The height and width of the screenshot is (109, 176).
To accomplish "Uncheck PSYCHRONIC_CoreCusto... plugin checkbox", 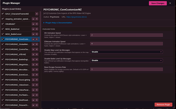I will coord(3,39).
